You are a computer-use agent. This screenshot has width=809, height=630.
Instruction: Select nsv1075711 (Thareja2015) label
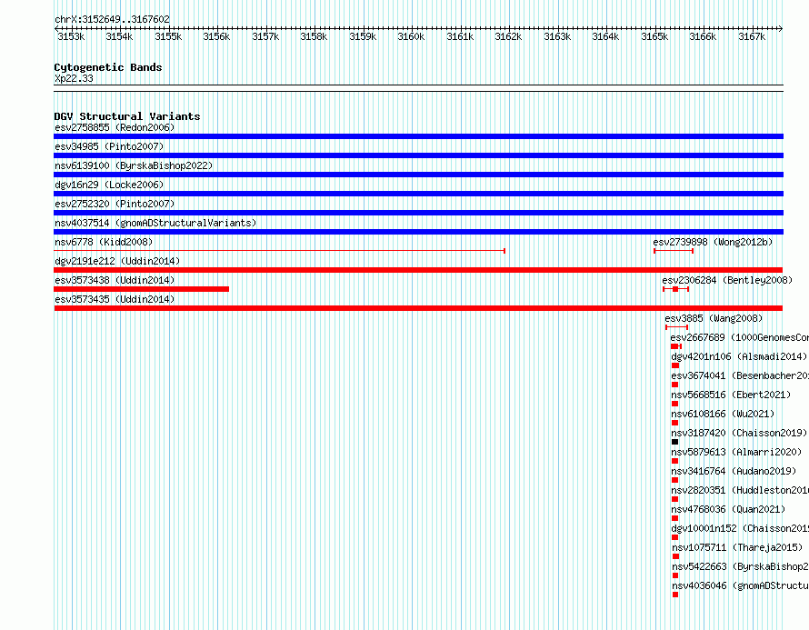pos(737,547)
